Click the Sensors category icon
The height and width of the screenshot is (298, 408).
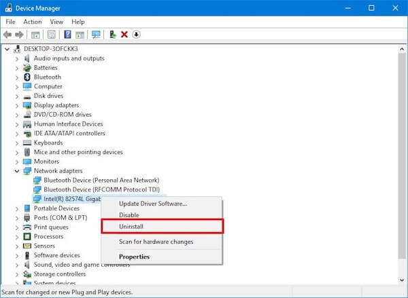27,246
